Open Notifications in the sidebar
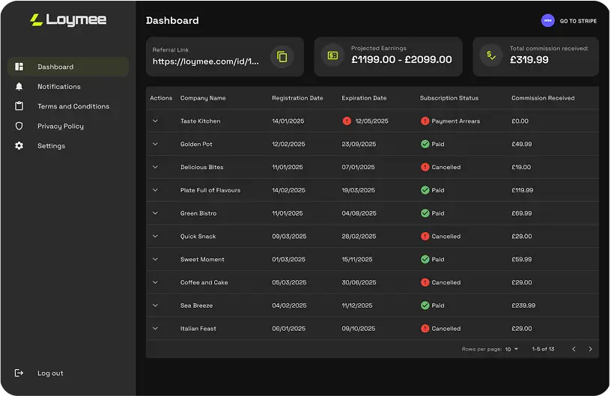This screenshot has height=396, width=611. pos(58,87)
